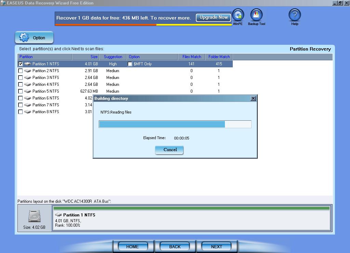Click the NEXT navigation button
Screen dimensions: 350x253
coord(216,247)
